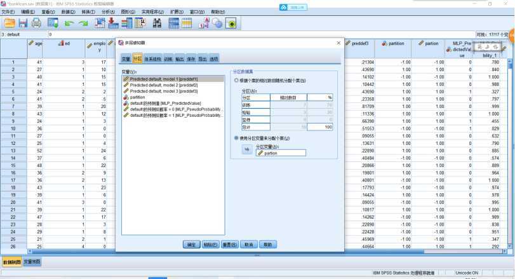Viewport: 515px width, 279px height.
Task: Switch to the 体系结构 tab
Action: pyautogui.click(x=153, y=59)
